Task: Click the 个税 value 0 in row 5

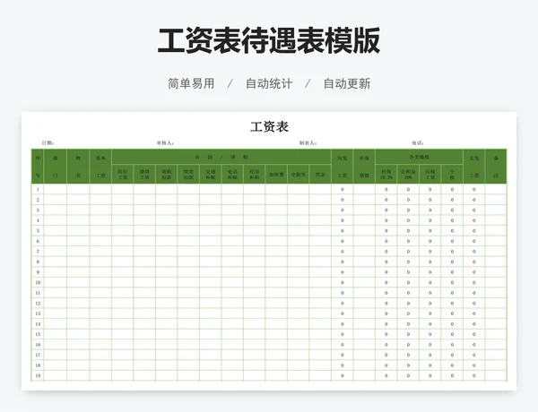Action: 452,231
